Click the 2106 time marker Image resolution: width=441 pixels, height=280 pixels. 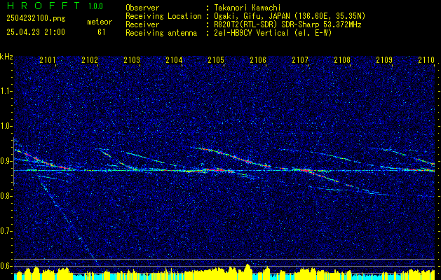point(258,60)
